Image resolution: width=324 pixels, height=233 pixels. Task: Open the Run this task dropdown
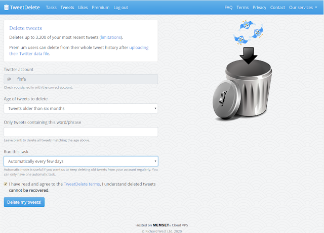tap(81, 161)
